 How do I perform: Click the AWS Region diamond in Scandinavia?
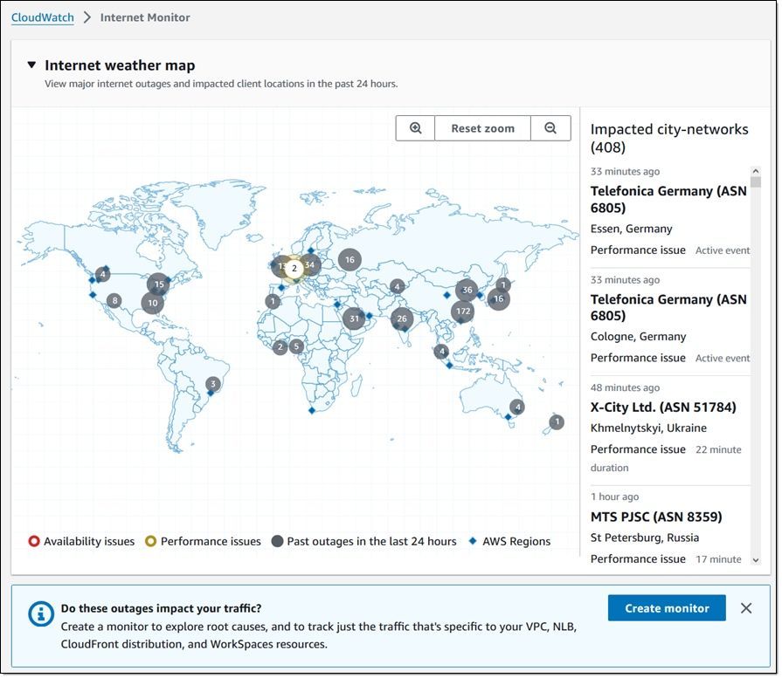(311, 250)
